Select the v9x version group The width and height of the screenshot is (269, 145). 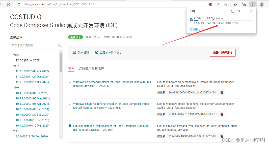pyautogui.click(x=15, y=131)
